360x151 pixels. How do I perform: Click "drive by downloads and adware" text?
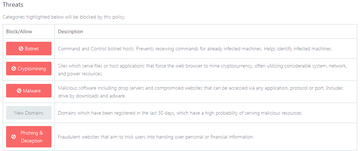click(x=92, y=96)
